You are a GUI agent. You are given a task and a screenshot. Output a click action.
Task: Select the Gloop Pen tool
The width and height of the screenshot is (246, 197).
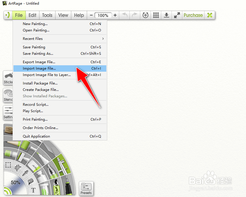click(52, 171)
